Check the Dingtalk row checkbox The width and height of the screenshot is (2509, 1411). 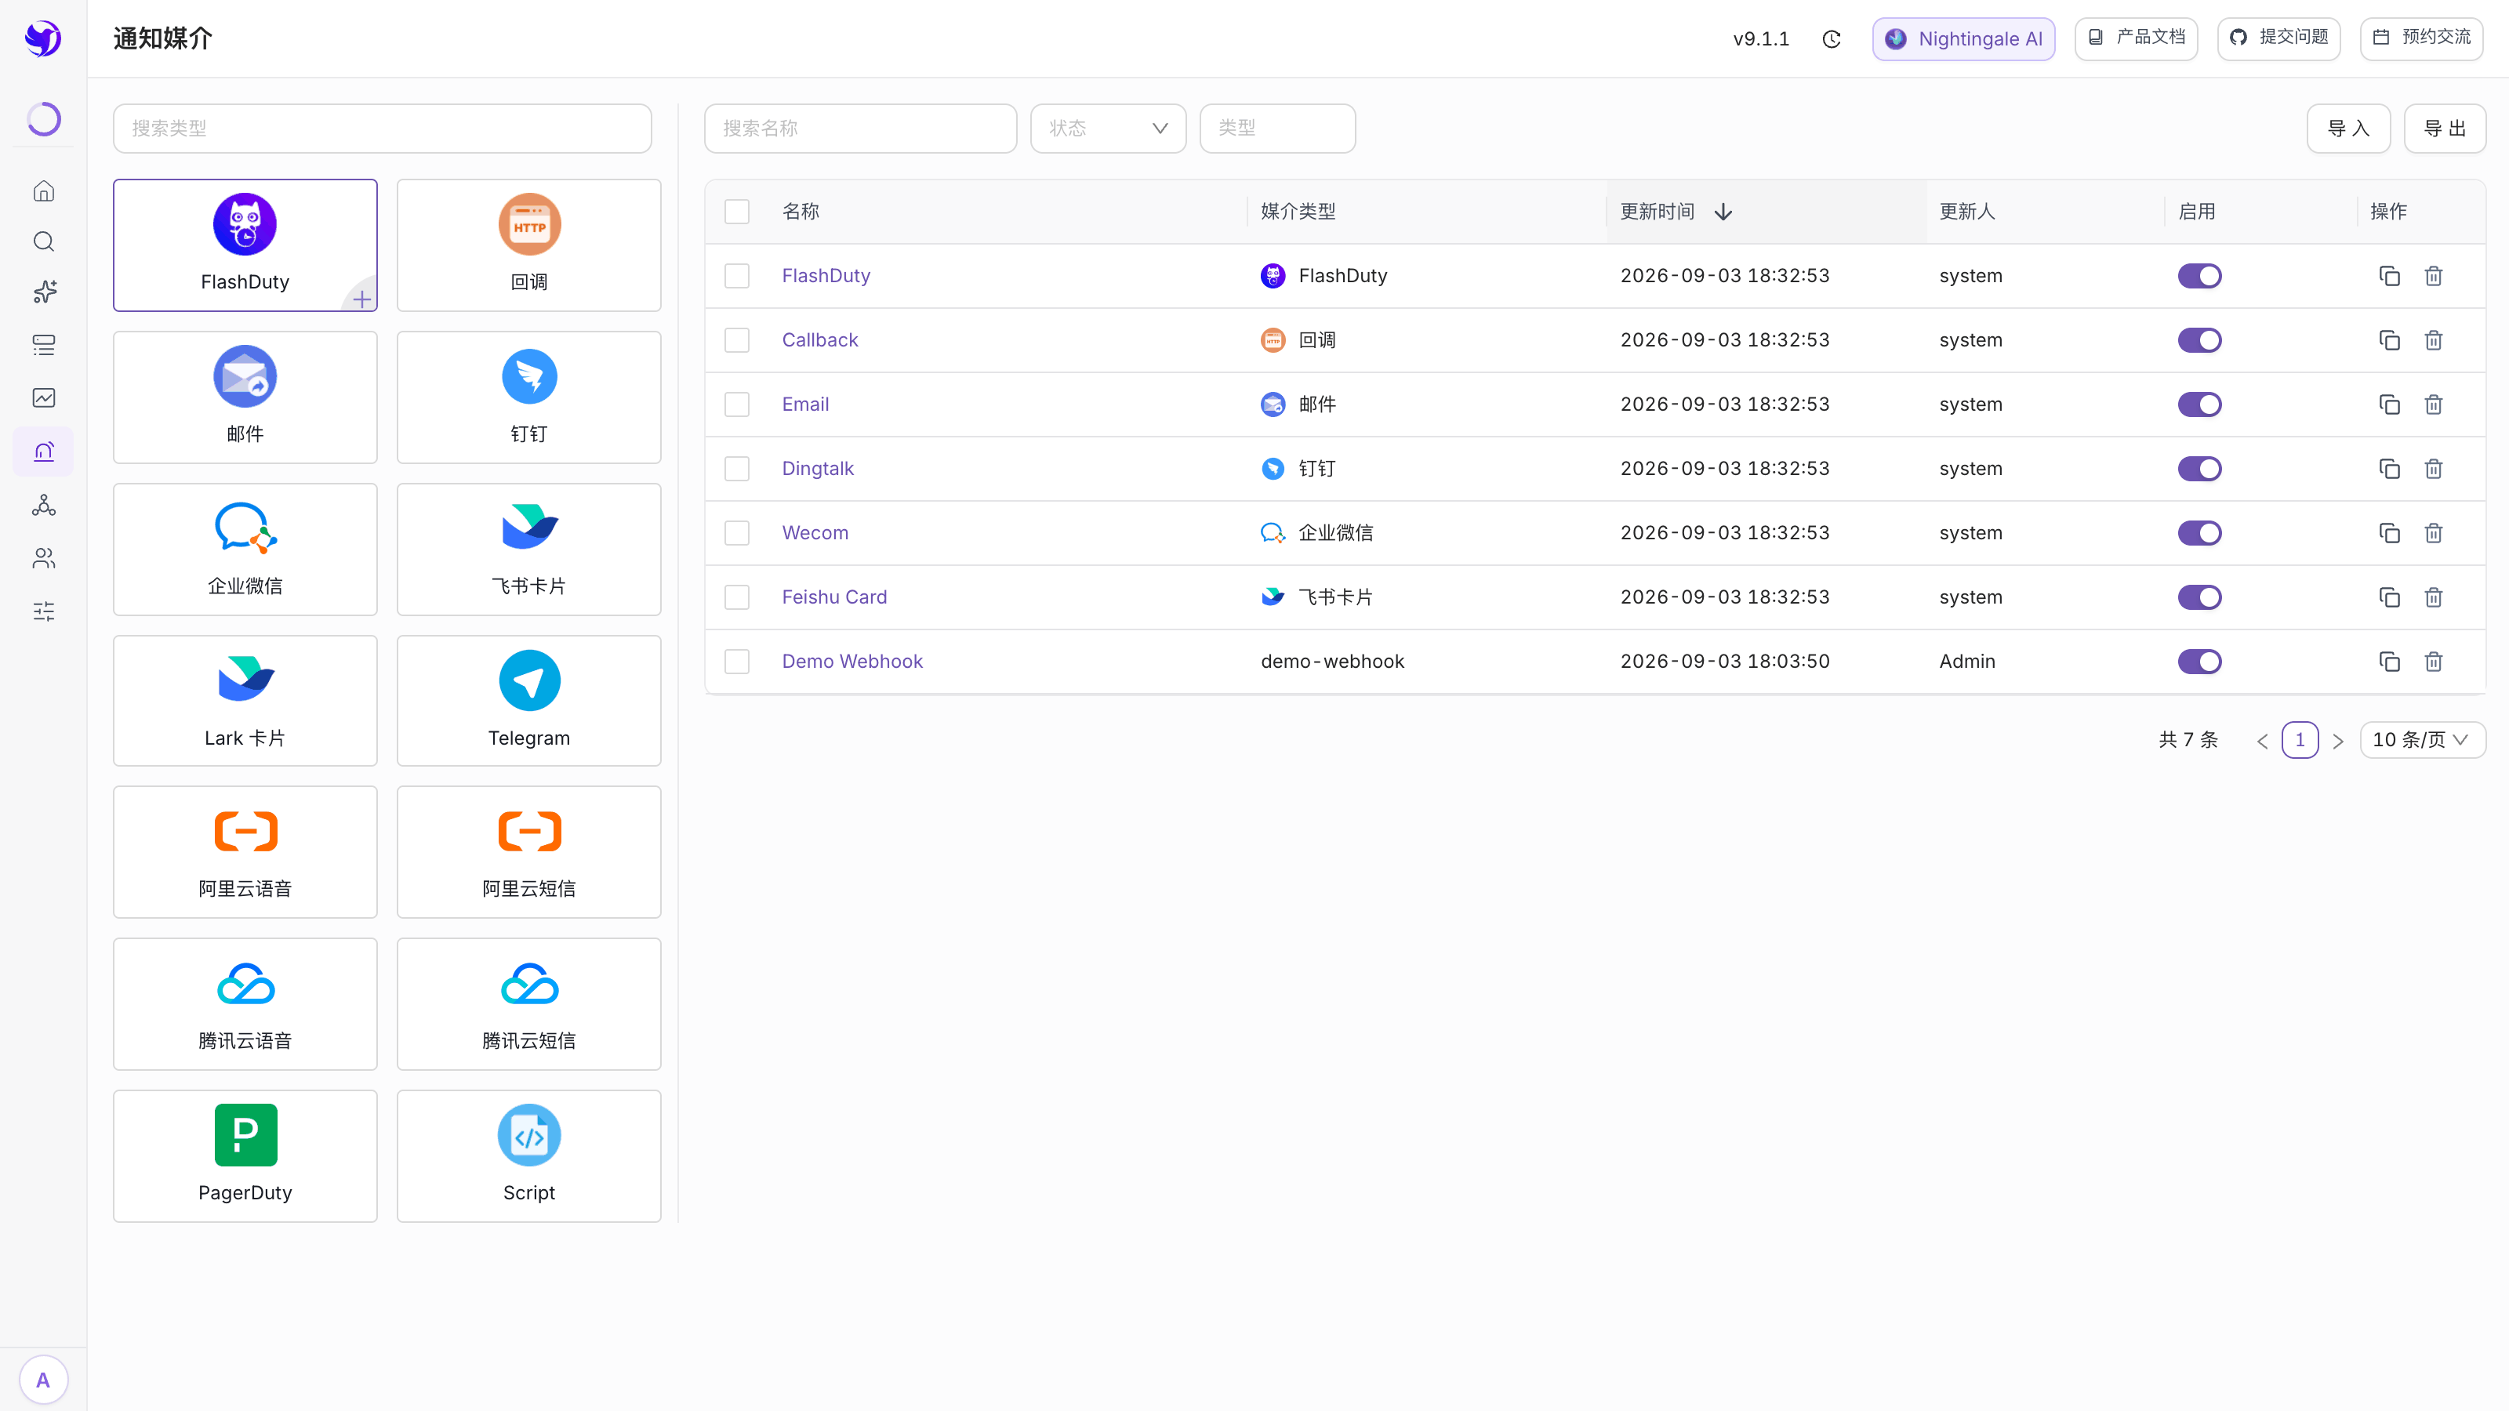(737, 469)
